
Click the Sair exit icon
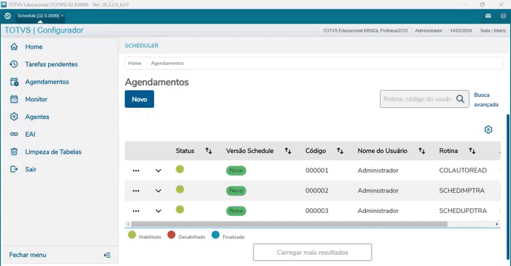click(x=14, y=169)
